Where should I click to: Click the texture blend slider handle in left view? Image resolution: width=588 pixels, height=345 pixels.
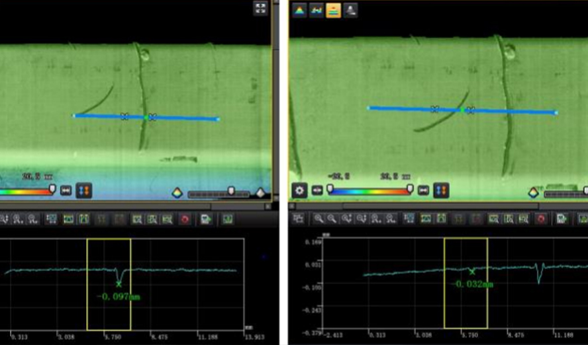(231, 191)
